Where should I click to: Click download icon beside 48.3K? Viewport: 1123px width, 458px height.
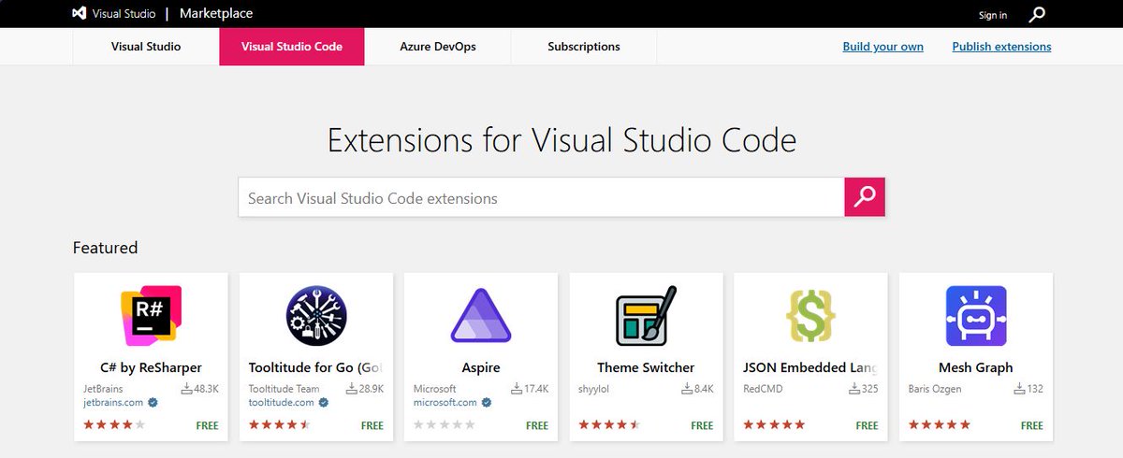tap(186, 388)
